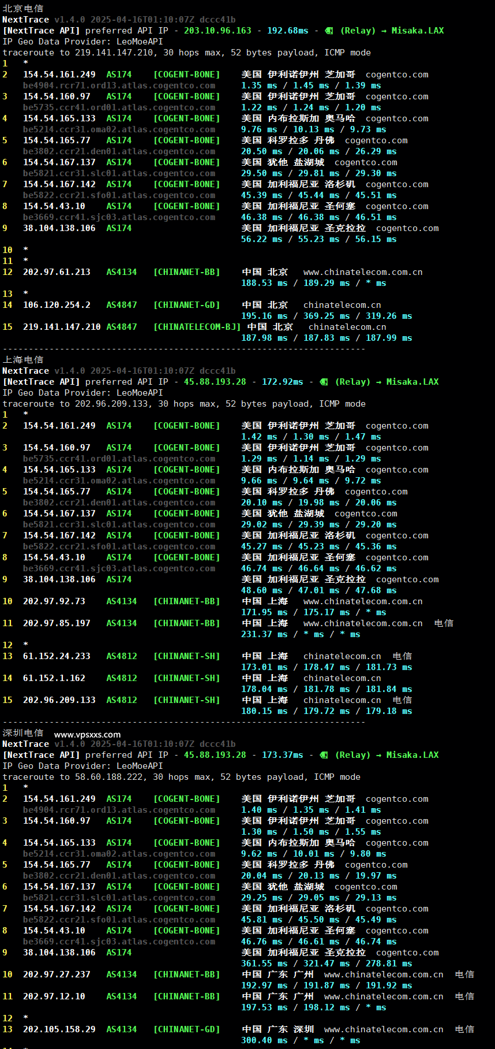Select hop IP 61.152.24.233
Screen dimensions: 495x1049
tap(57, 656)
